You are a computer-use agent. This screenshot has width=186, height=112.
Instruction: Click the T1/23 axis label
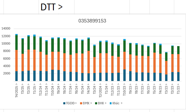[x=178, y=89]
